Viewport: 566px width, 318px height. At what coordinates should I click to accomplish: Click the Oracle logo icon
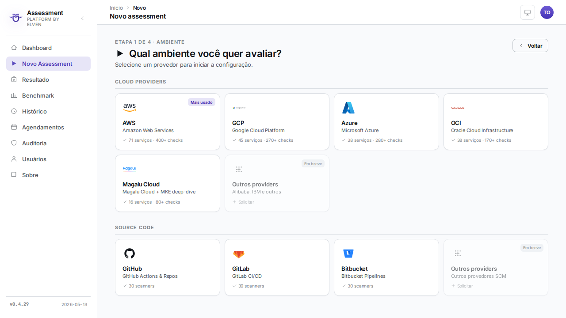click(458, 108)
